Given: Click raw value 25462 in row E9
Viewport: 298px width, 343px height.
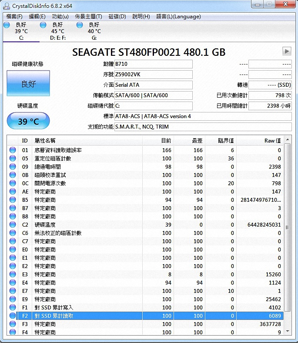Looking at the screenshot, I should 273,299.
